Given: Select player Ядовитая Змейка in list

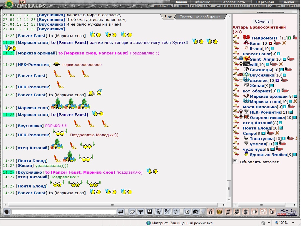Looking at the screenshot, I should (268, 155).
